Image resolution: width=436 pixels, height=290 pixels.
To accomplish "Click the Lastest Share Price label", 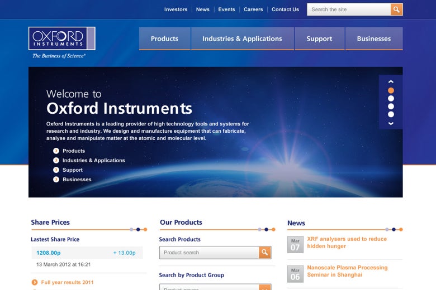I will [55, 239].
